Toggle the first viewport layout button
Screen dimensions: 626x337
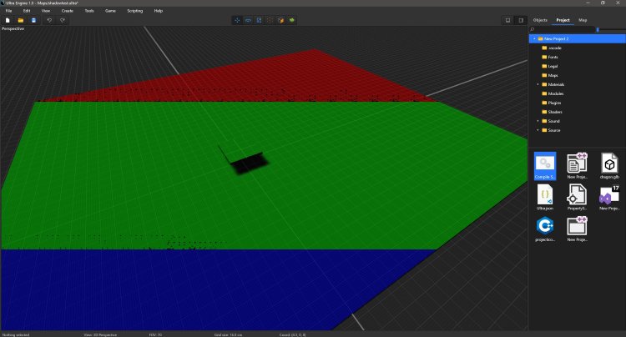tap(507, 20)
